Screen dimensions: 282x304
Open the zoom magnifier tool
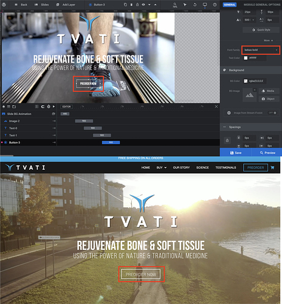tap(174, 5)
